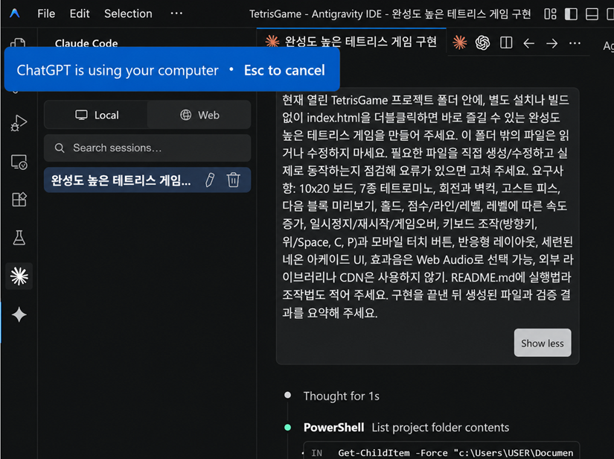
Task: Open Run and Debug view
Action: point(19,123)
